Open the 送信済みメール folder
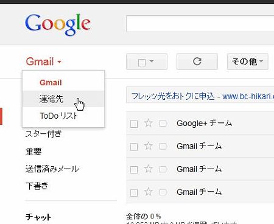The image size is (274, 224). coord(52,169)
